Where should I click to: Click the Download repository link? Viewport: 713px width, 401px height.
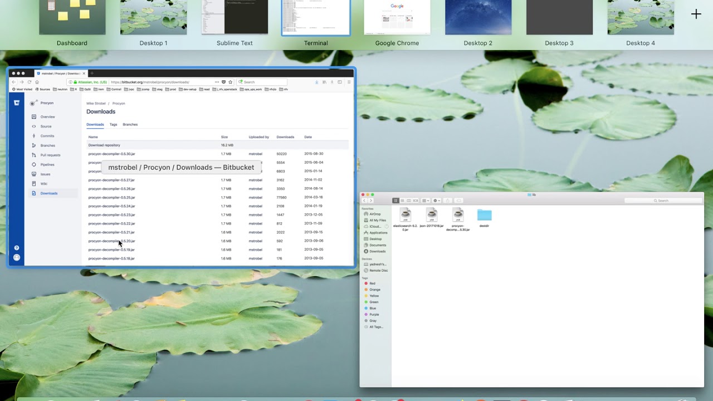tap(104, 145)
